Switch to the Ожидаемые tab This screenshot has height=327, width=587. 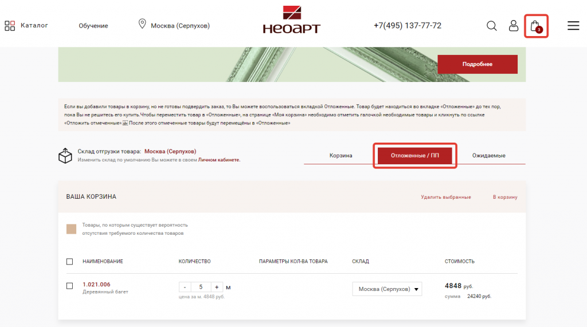488,155
